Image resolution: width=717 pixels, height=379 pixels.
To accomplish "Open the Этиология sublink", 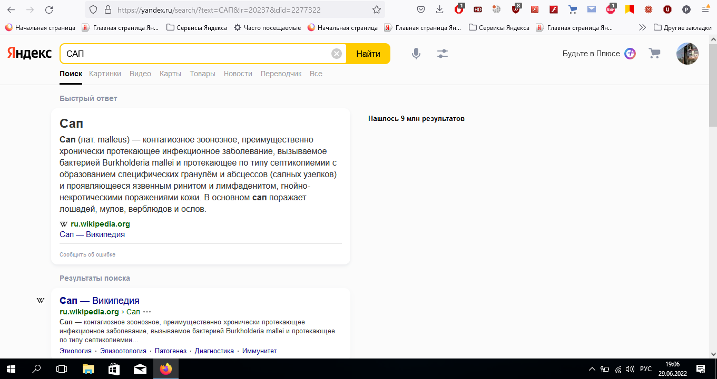I will click(x=75, y=351).
